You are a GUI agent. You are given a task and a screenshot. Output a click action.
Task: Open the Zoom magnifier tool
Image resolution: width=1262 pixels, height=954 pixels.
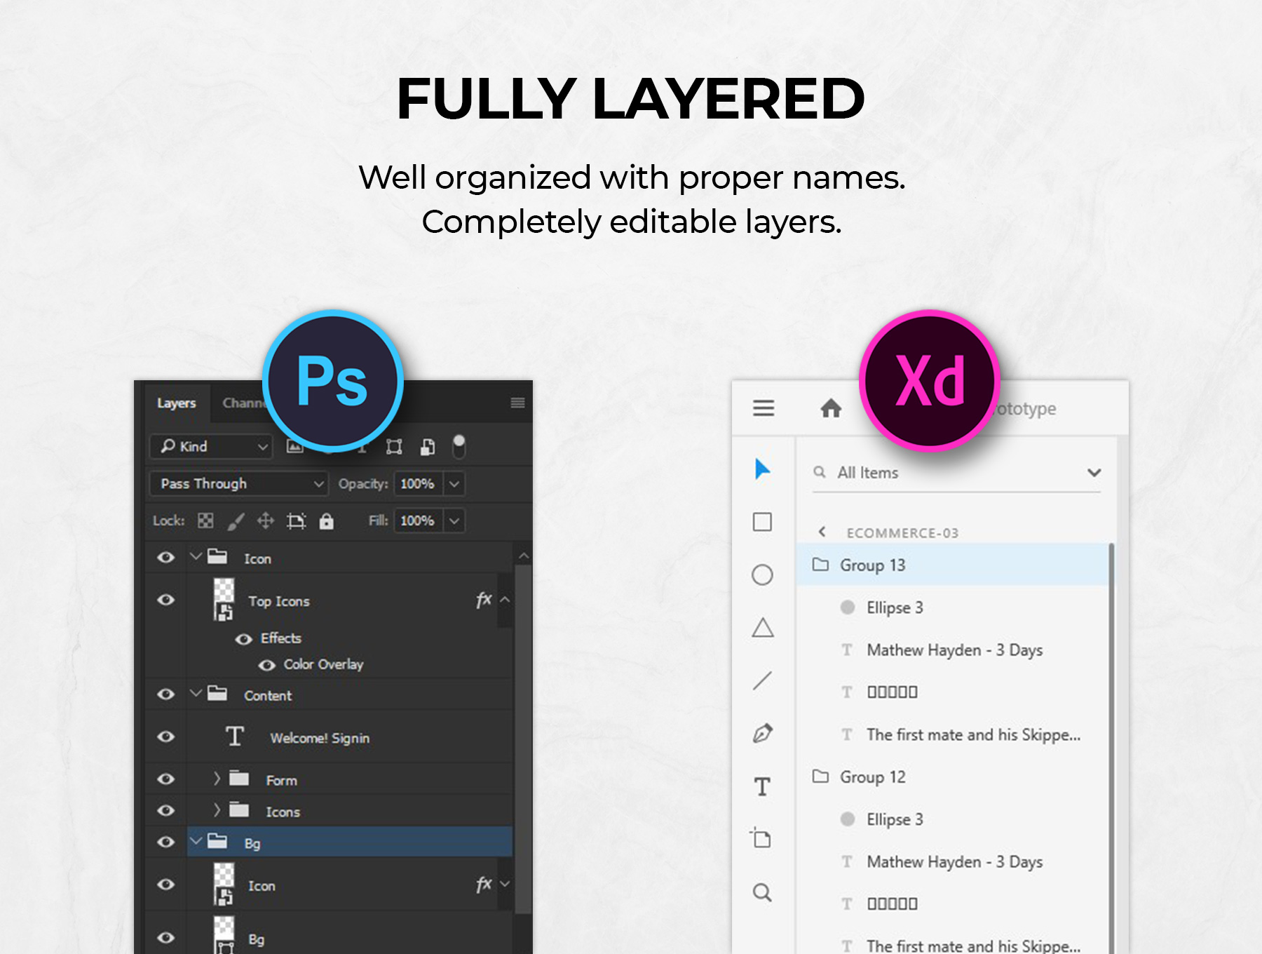(762, 892)
